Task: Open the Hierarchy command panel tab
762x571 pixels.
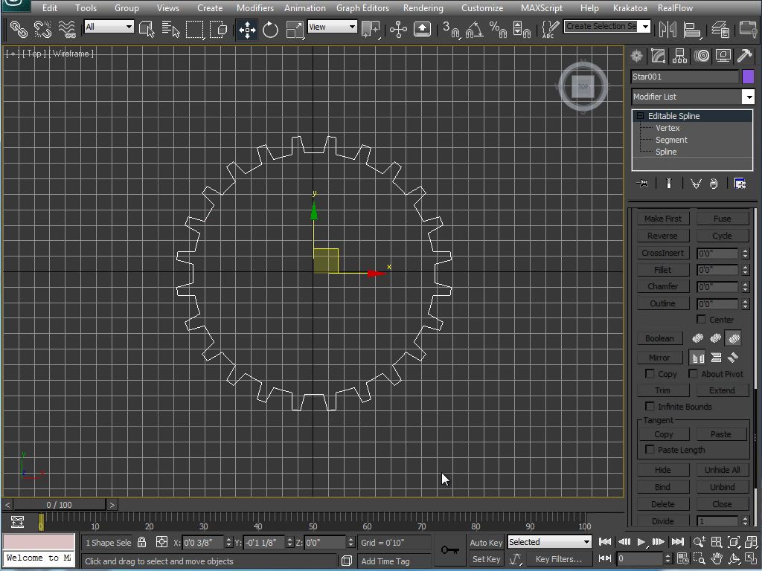Action: (x=680, y=56)
